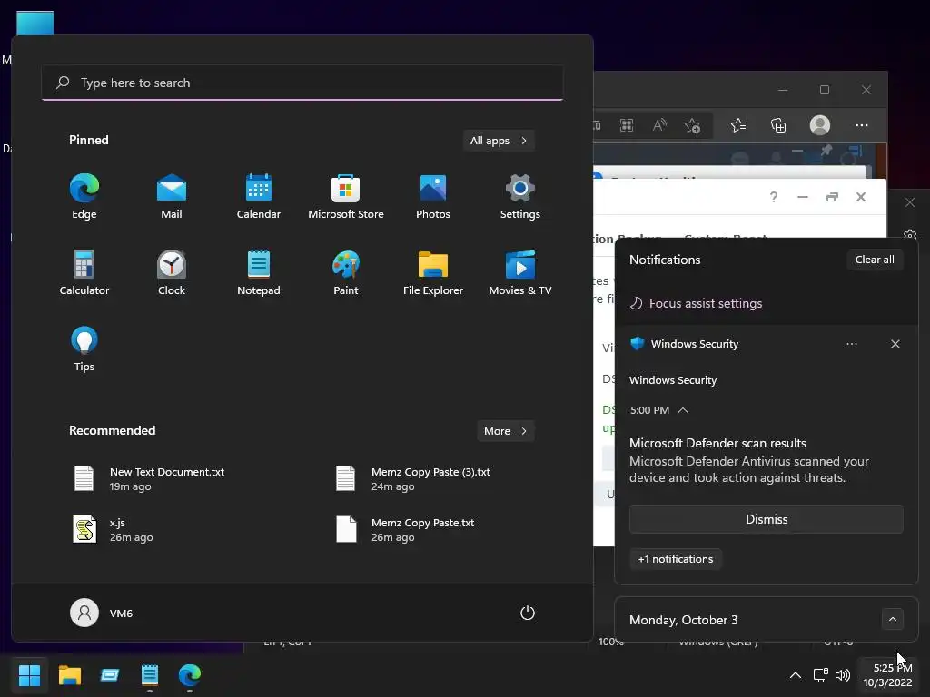The image size is (930, 697).
Task: Open Notepad from the taskbar
Action: (150, 675)
